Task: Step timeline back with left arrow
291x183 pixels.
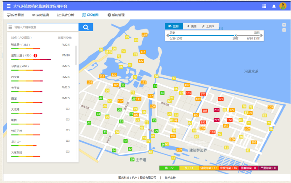Action: point(167,35)
